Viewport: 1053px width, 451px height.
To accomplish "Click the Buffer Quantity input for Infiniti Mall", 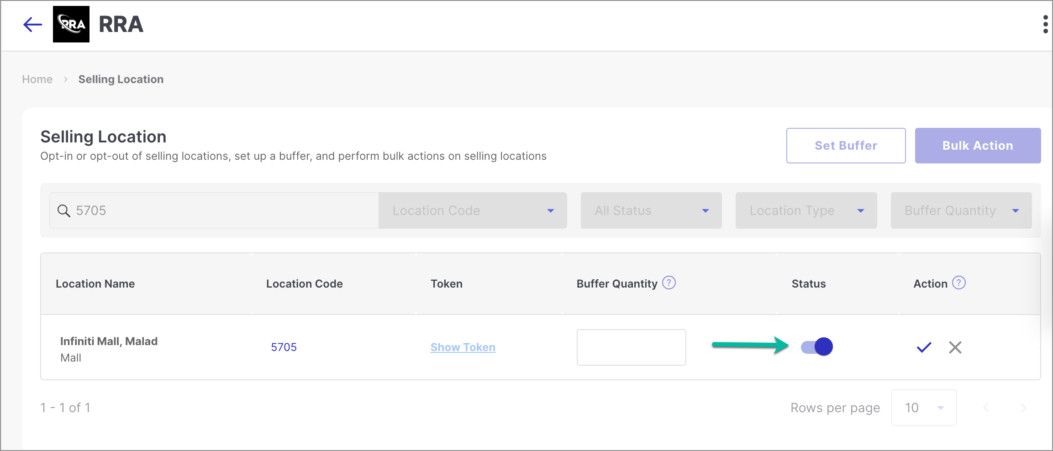I will click(631, 347).
